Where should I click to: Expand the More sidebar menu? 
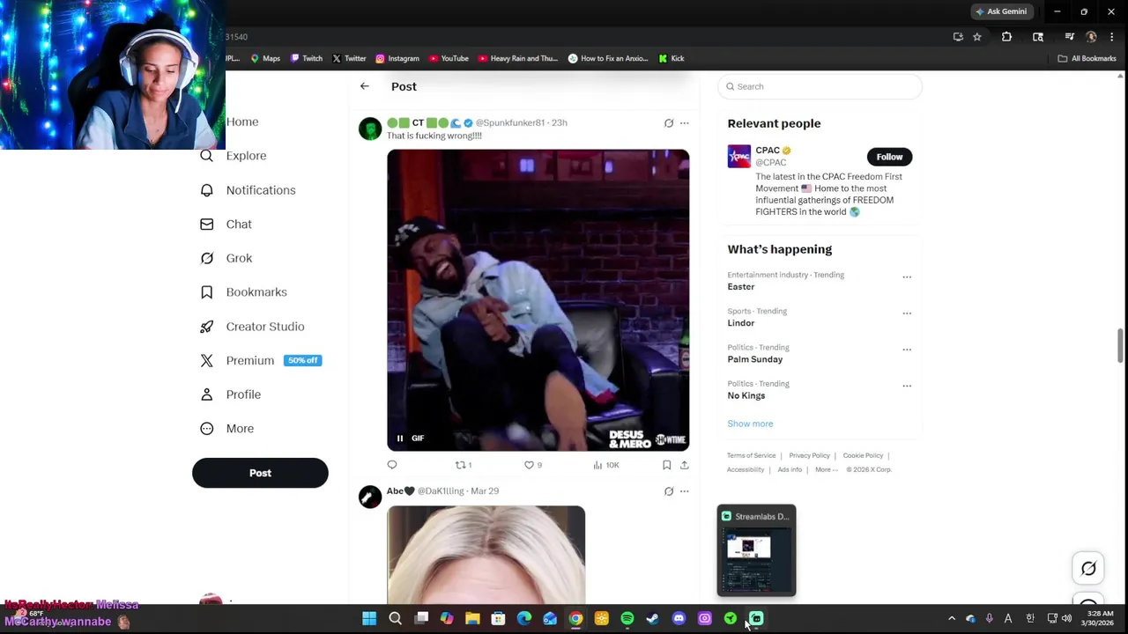pyautogui.click(x=240, y=429)
